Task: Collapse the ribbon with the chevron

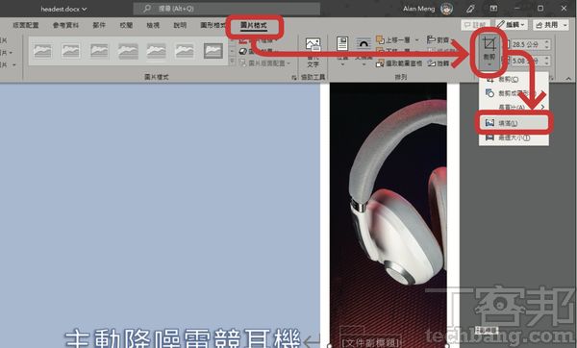Action: click(568, 79)
